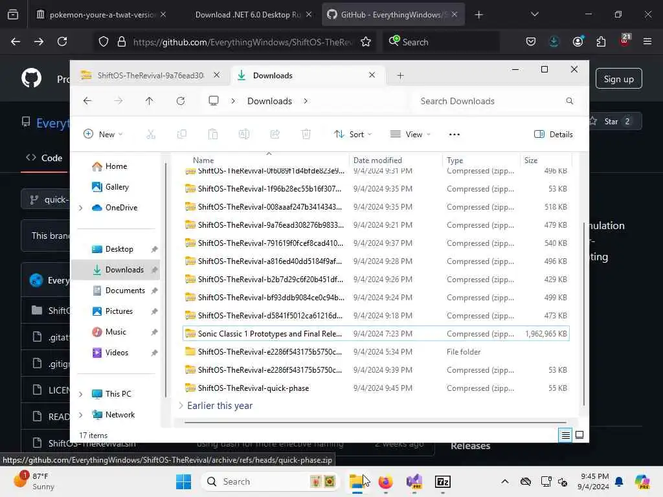Select ShiftOS-TheRevival-quick-phase zip file

(376, 388)
